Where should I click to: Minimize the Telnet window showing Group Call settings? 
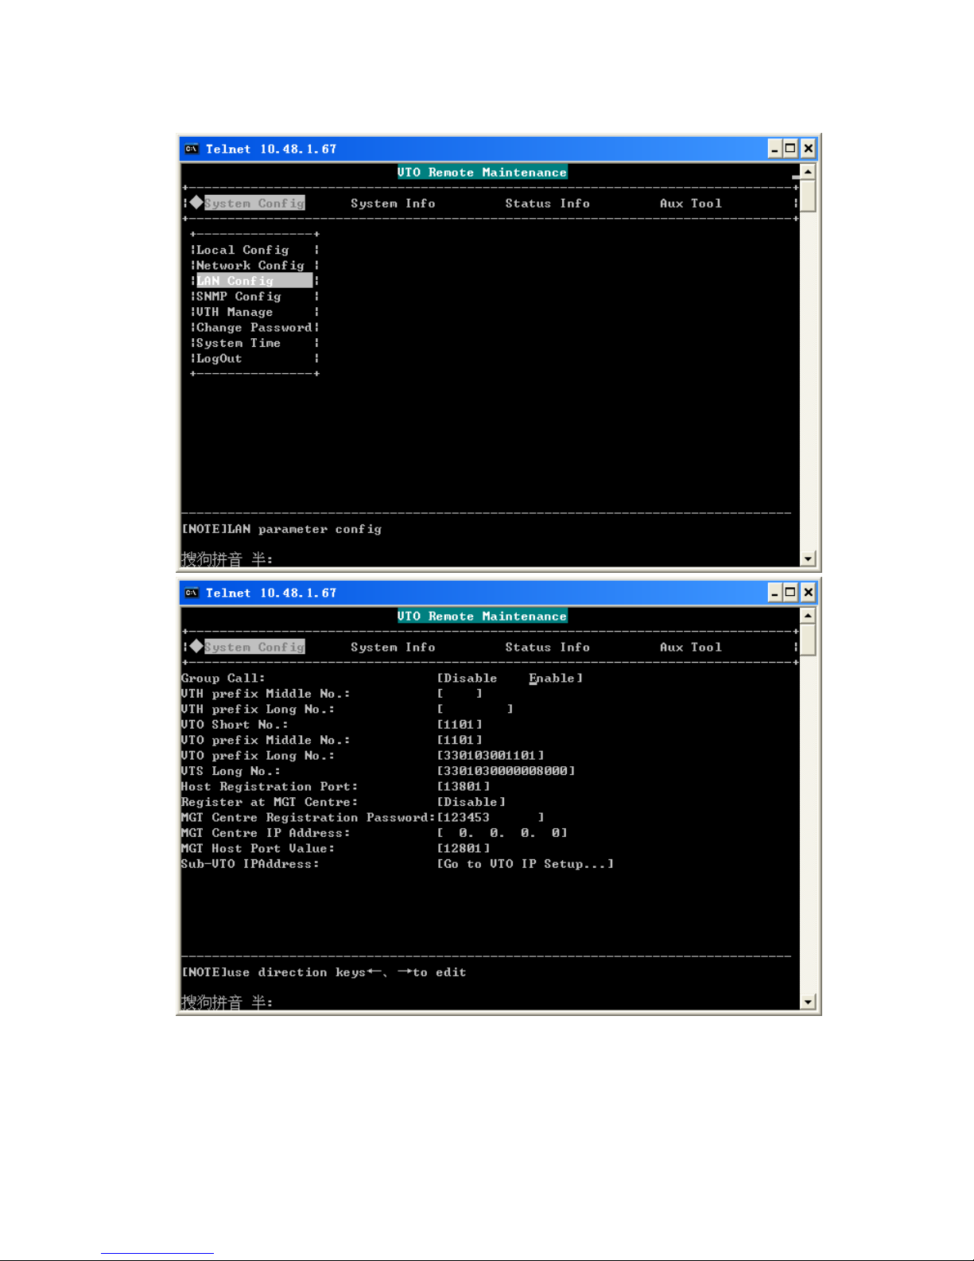point(774,592)
